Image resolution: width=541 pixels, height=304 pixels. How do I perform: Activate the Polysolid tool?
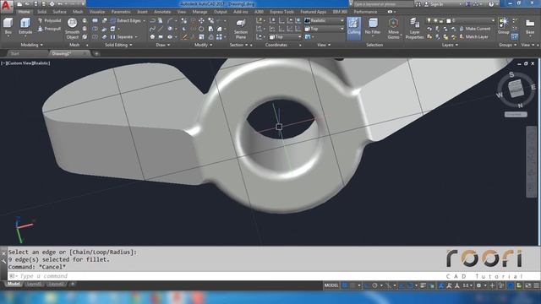click(x=49, y=20)
